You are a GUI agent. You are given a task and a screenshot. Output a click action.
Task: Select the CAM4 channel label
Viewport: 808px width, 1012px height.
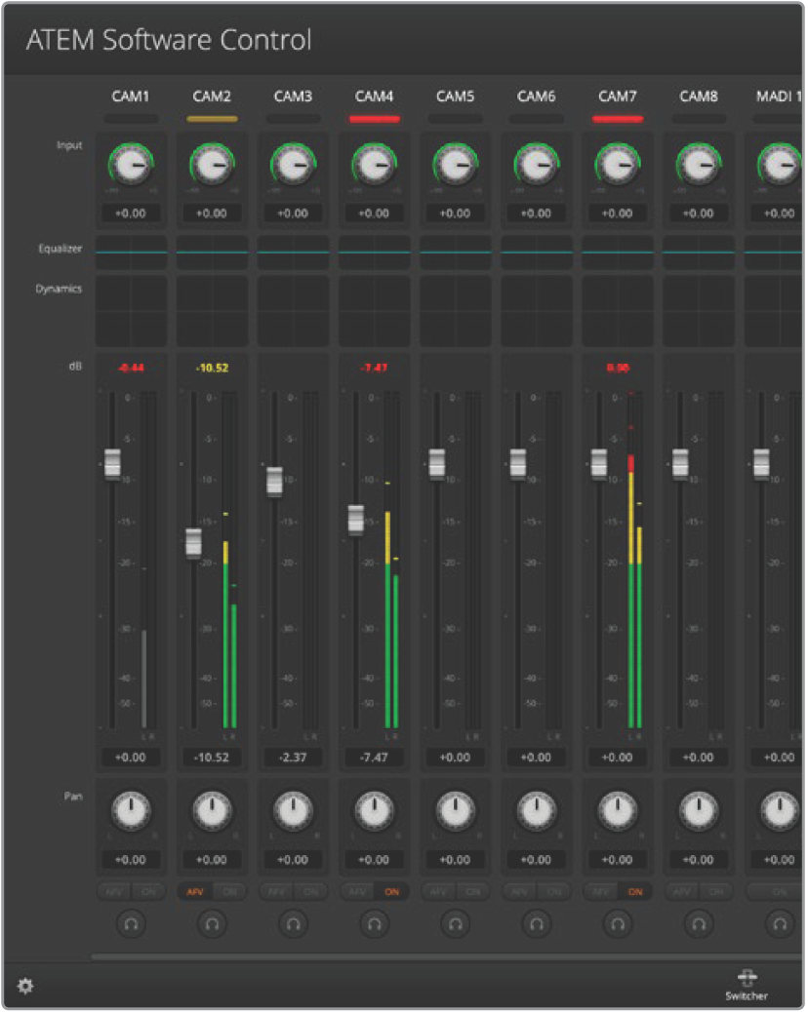coord(374,97)
